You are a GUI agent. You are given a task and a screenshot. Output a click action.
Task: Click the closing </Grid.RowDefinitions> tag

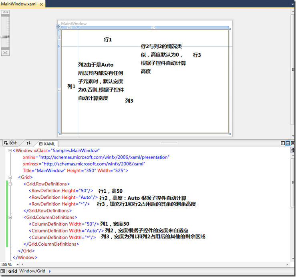tap(48, 211)
